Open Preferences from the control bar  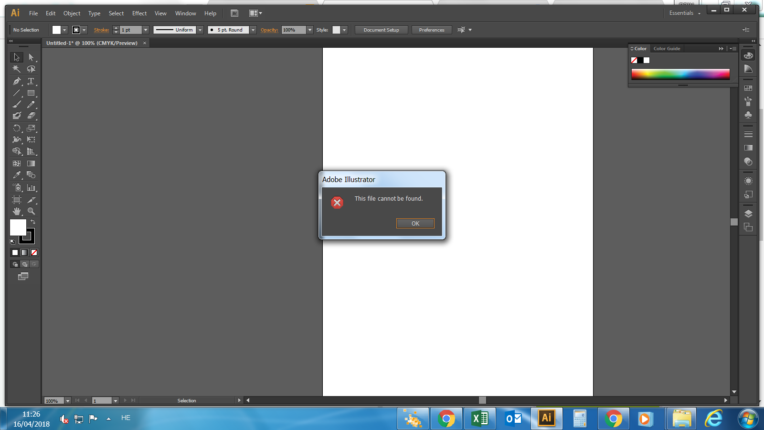coord(432,30)
